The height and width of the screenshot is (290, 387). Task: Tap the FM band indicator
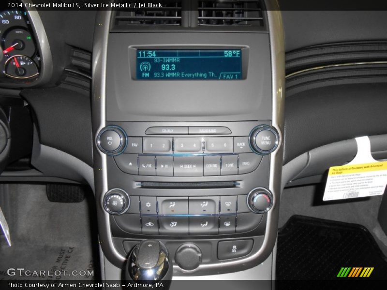(x=146, y=75)
